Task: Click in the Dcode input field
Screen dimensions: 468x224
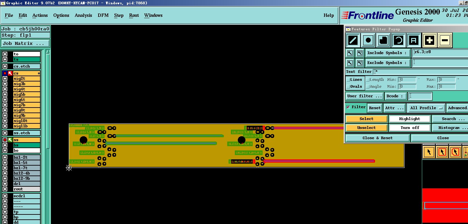Action: (x=420, y=96)
